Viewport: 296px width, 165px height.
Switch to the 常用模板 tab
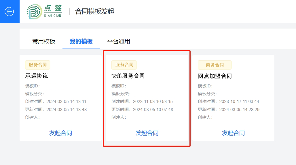click(44, 41)
